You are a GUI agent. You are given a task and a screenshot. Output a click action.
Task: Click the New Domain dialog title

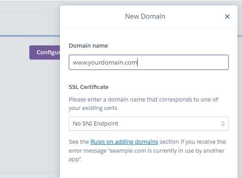click(145, 16)
